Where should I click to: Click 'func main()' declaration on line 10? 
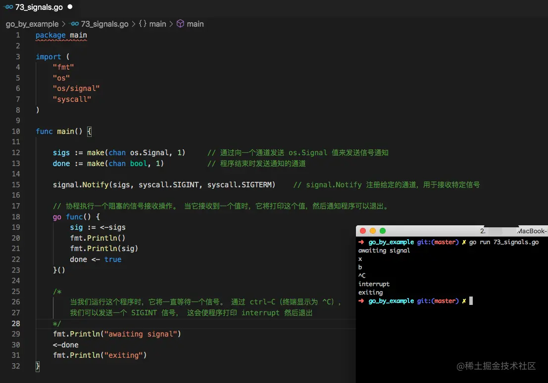59,131
